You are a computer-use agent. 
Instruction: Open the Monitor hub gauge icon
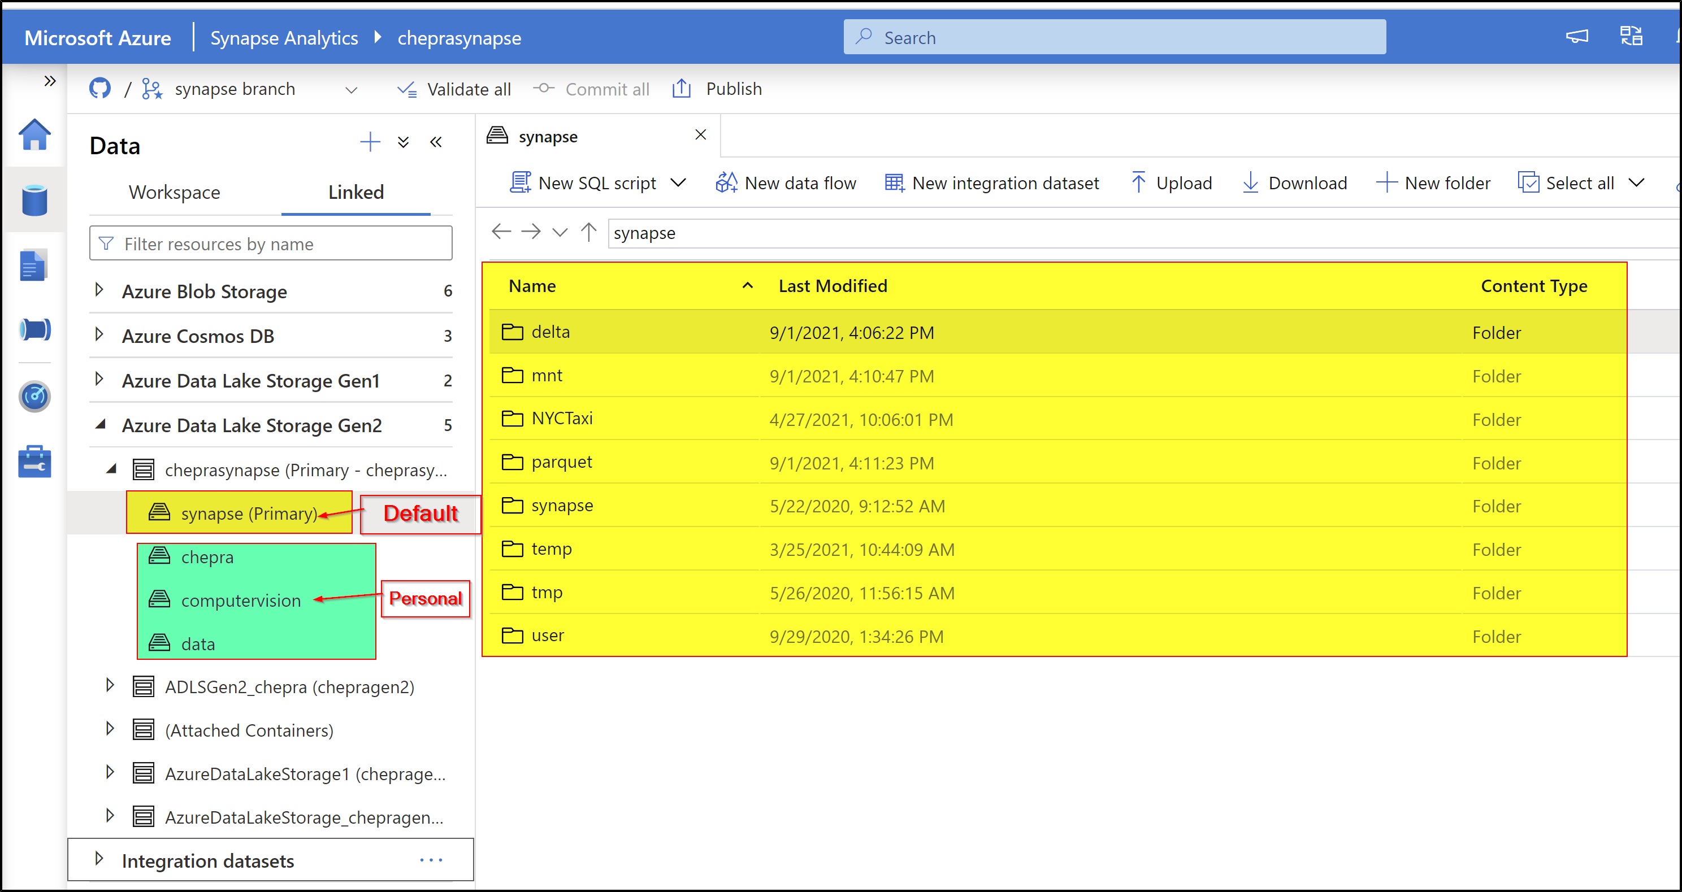coord(34,396)
